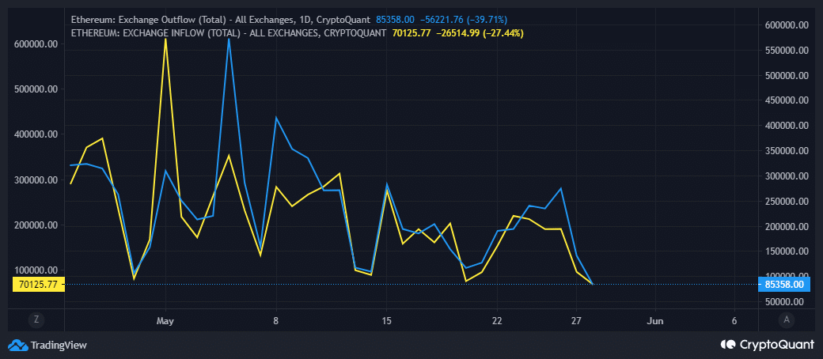Screen dimensions: 823x359
Task: Click the yellow 70125.77 price label
Action: click(x=37, y=284)
